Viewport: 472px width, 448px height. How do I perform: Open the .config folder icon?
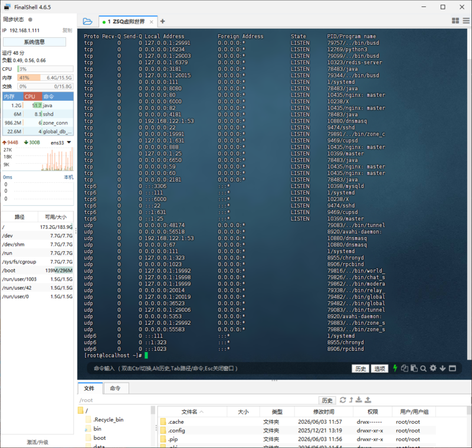163,430
